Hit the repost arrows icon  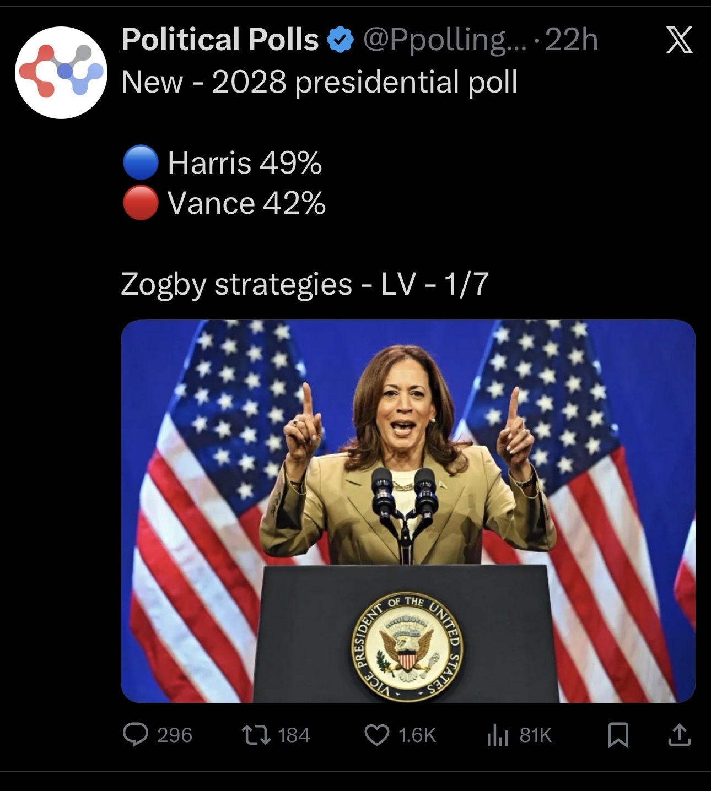pos(256,735)
